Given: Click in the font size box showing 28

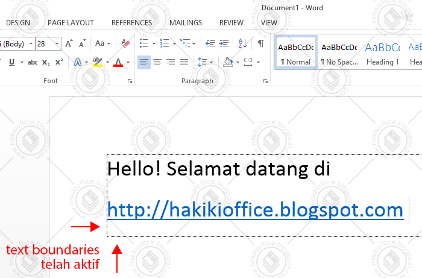Looking at the screenshot, I should pos(45,43).
